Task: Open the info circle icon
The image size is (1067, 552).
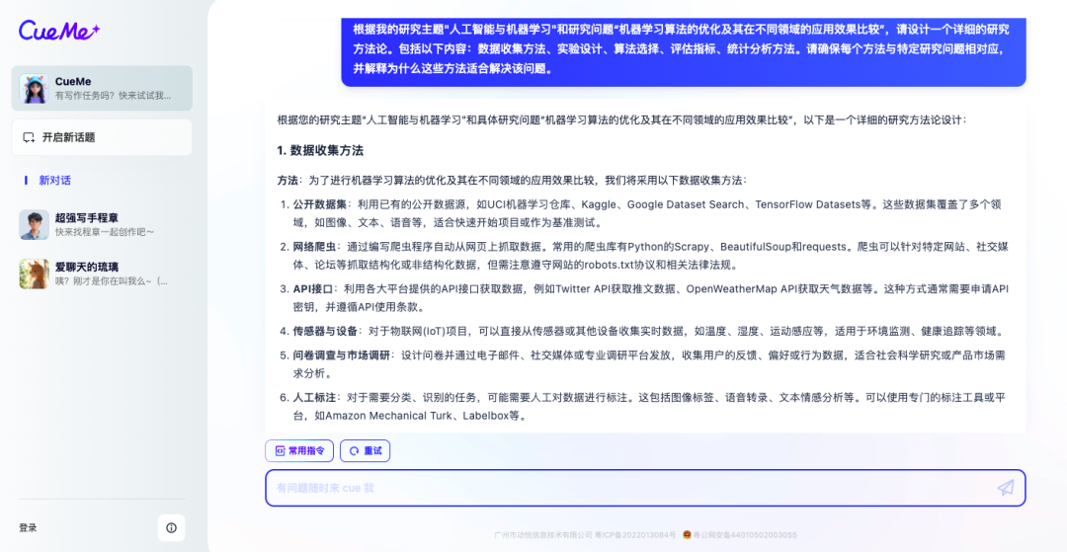Action: 172,528
